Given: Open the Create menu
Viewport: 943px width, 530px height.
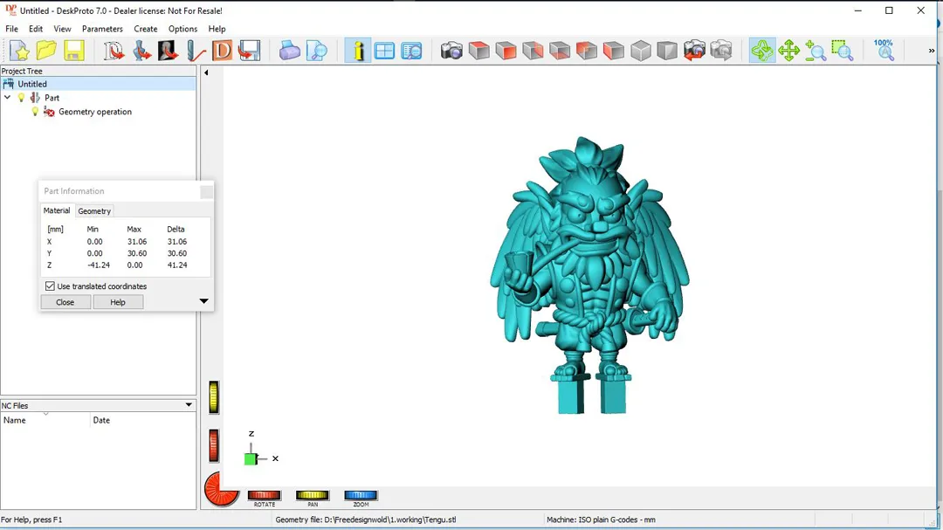Looking at the screenshot, I should click(x=146, y=29).
